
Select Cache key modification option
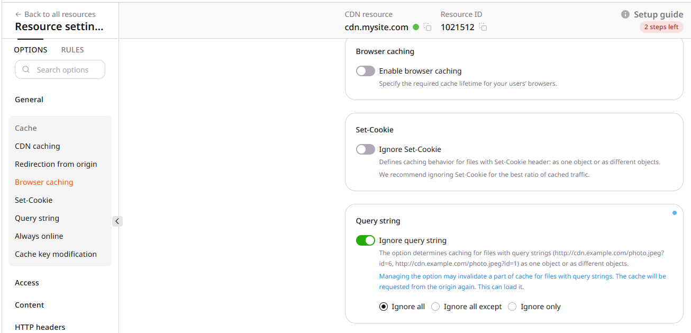pyautogui.click(x=56, y=254)
